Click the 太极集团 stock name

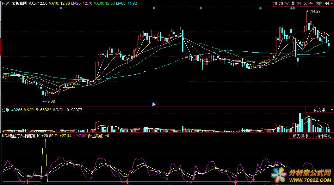(x=19, y=3)
